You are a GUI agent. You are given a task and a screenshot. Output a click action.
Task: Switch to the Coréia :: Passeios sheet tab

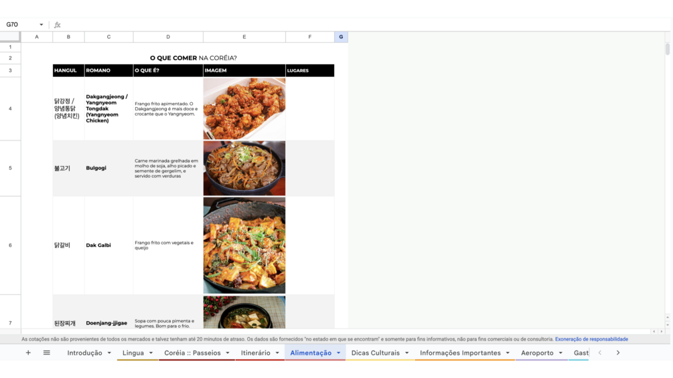click(x=192, y=353)
